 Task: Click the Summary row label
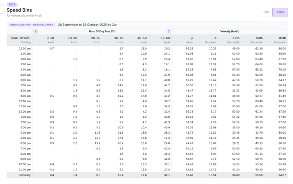(24, 175)
